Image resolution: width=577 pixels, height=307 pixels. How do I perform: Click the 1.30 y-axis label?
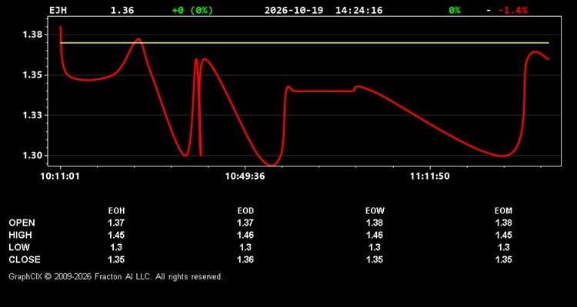33,155
